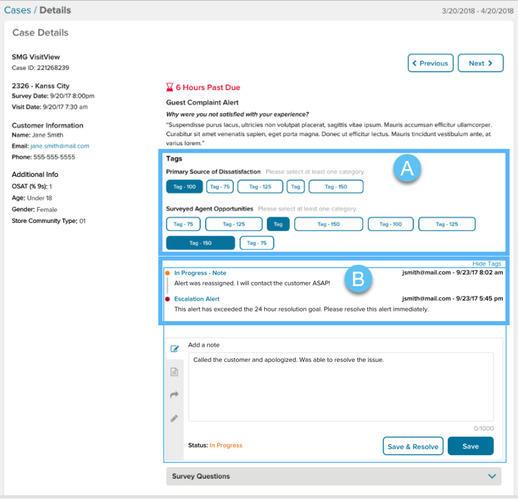Click the Save & Resolve button
518x500 pixels.
[x=413, y=446]
